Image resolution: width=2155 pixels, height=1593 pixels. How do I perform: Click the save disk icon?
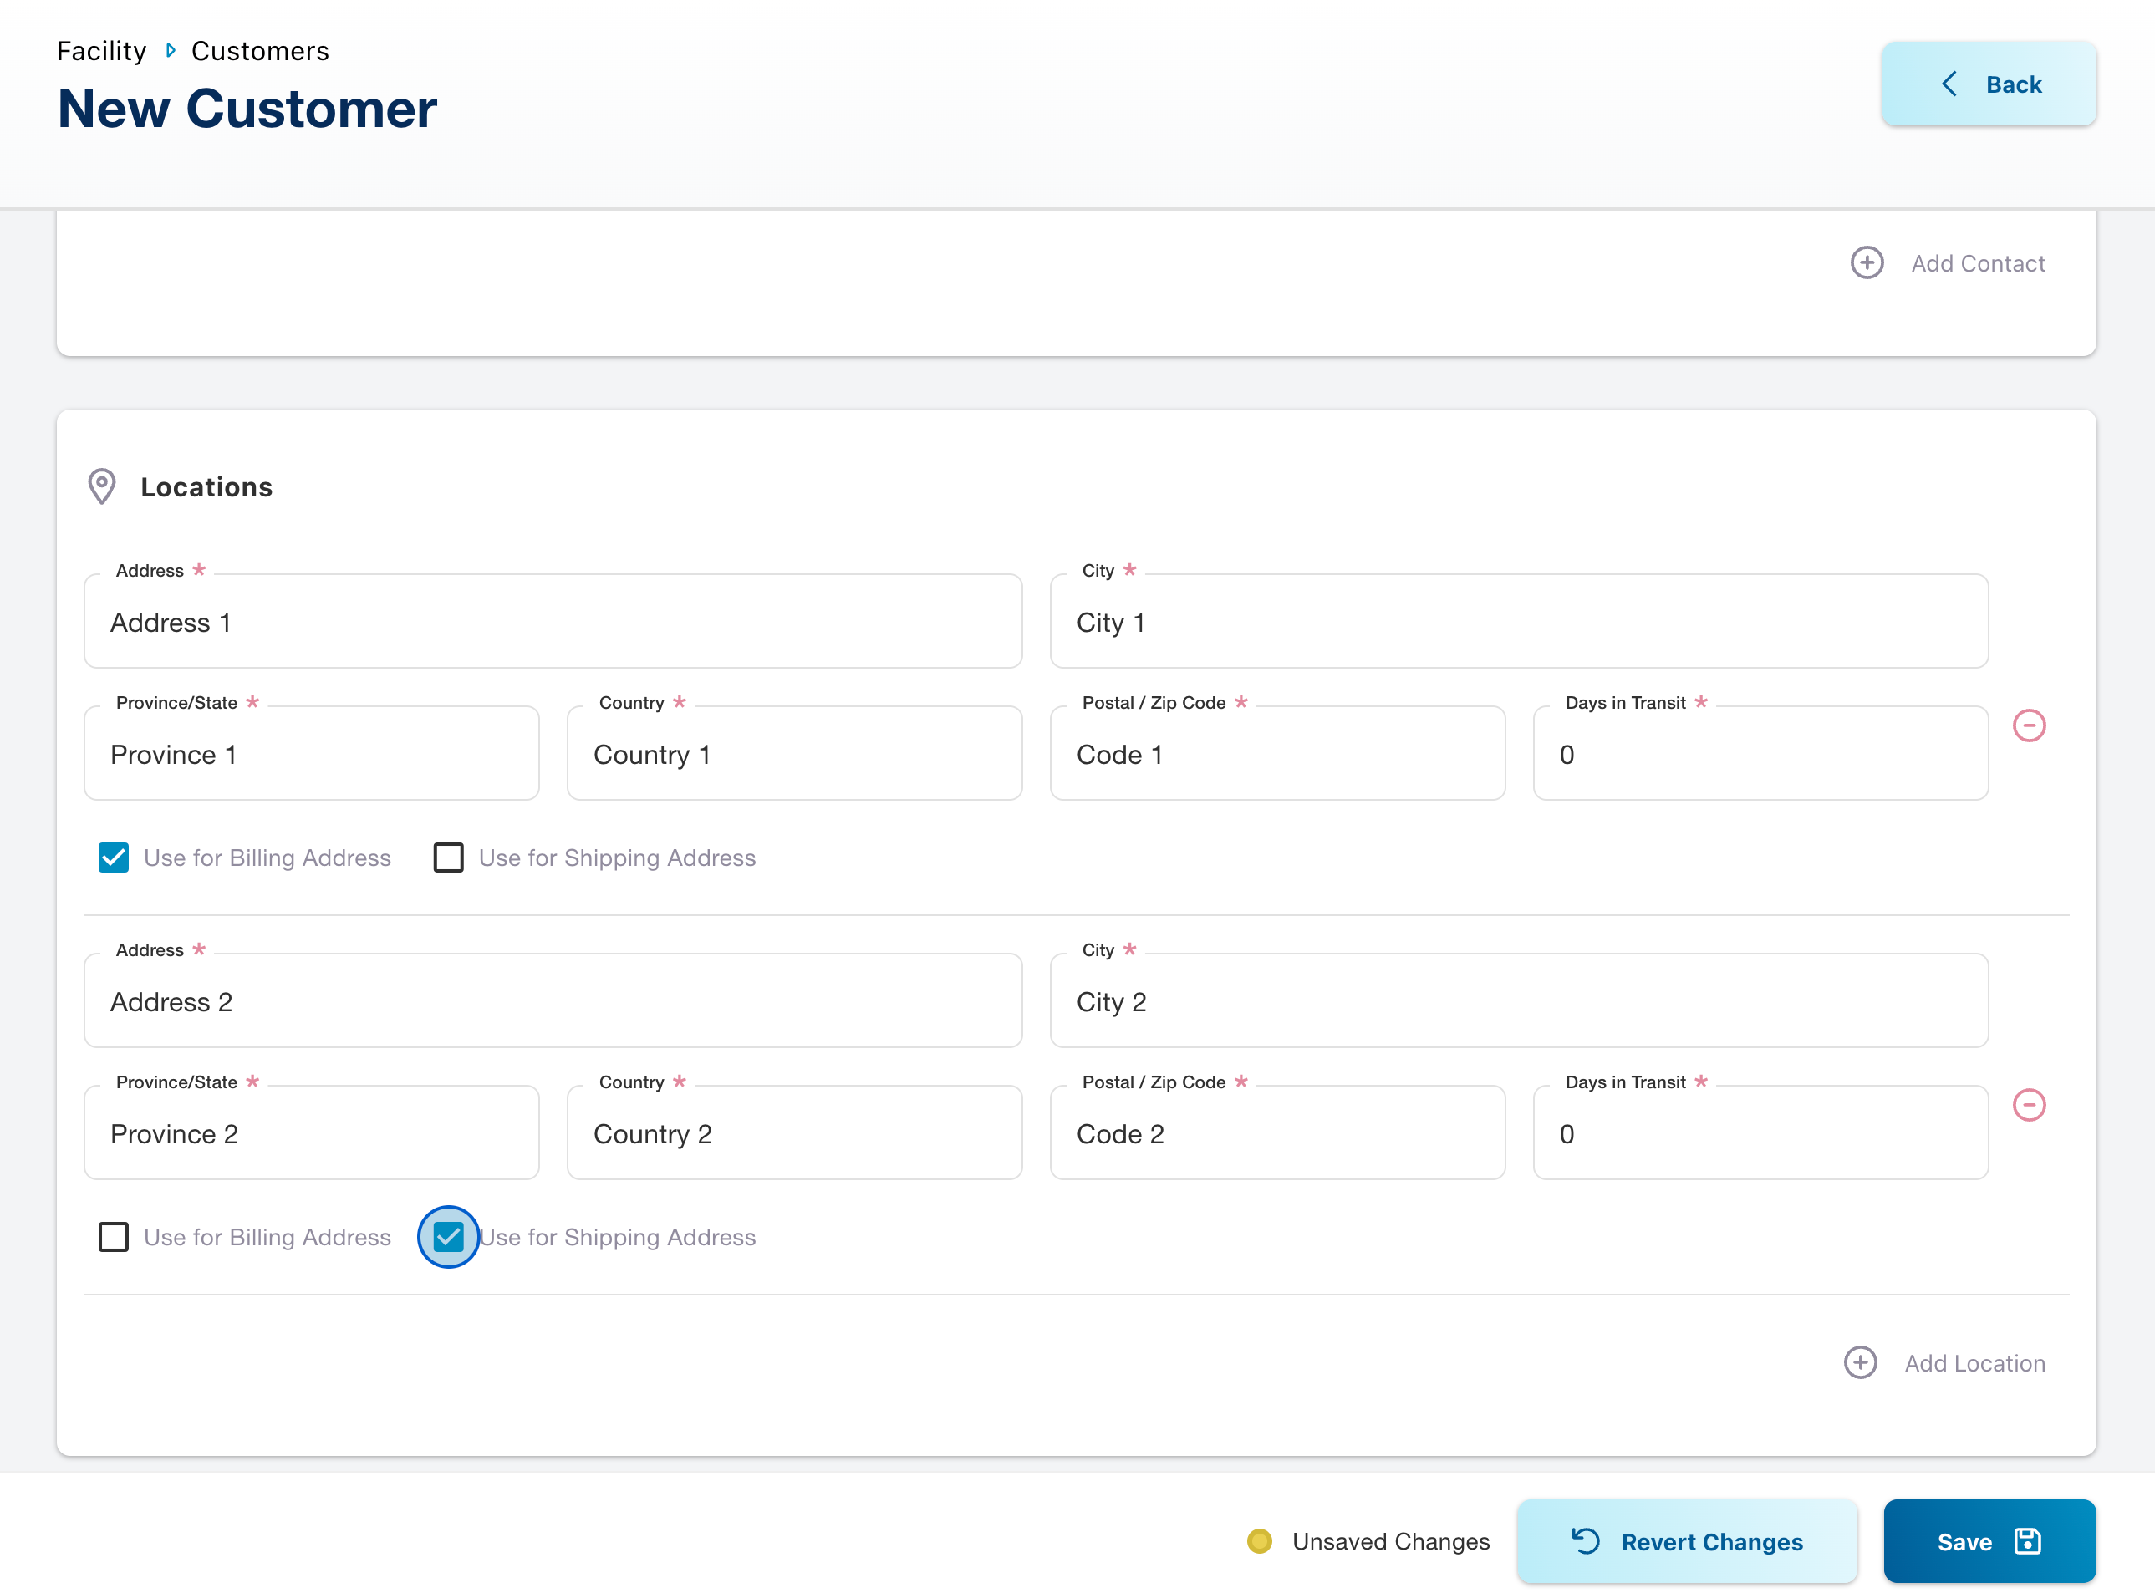point(2028,1541)
